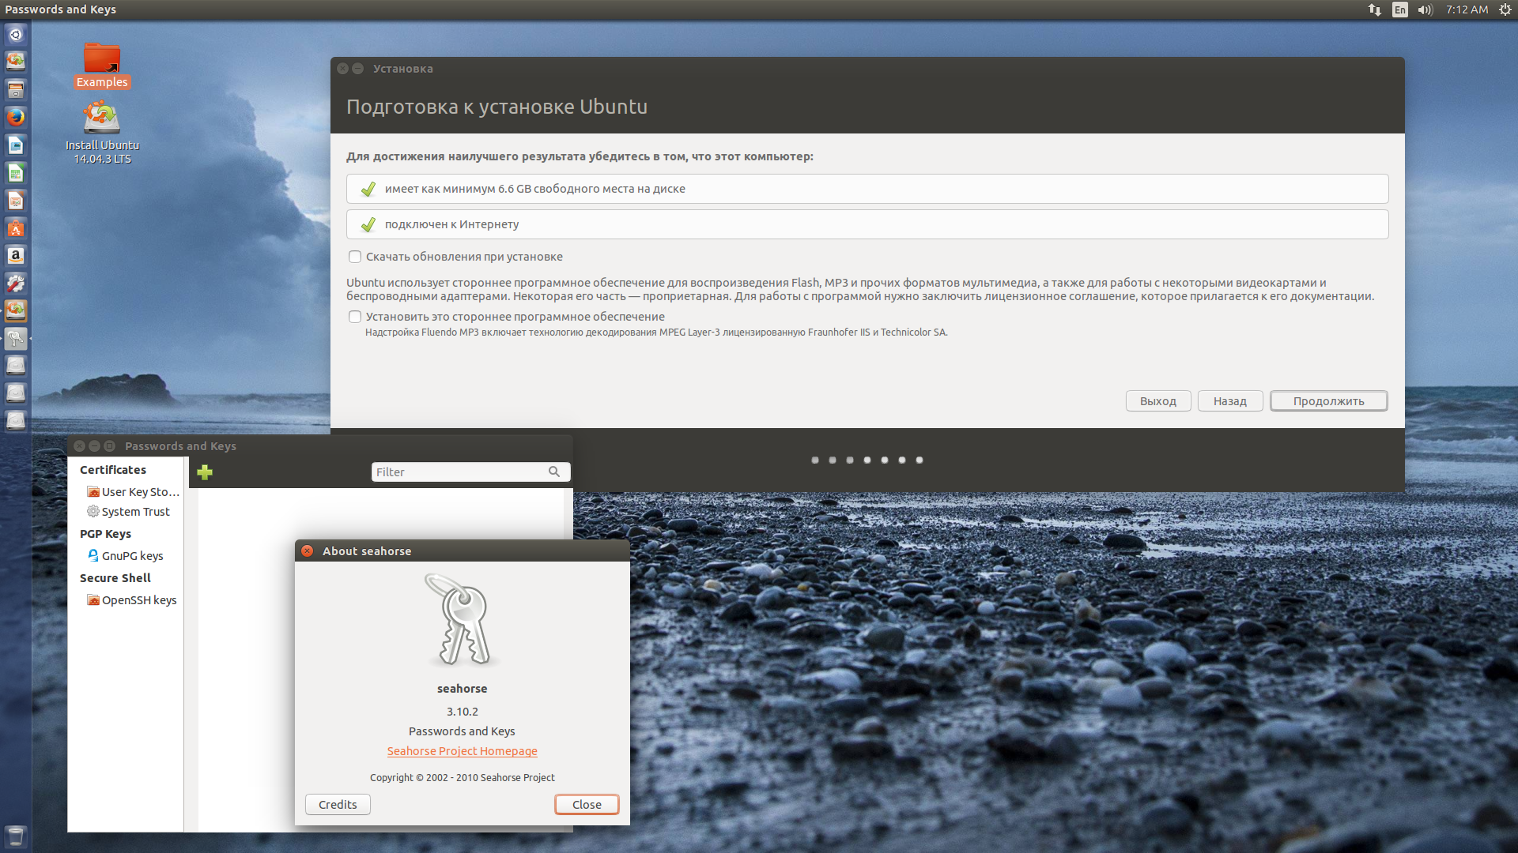Image resolution: width=1518 pixels, height=853 pixels.
Task: Open the Seahorse Project Homepage link
Action: [463, 751]
